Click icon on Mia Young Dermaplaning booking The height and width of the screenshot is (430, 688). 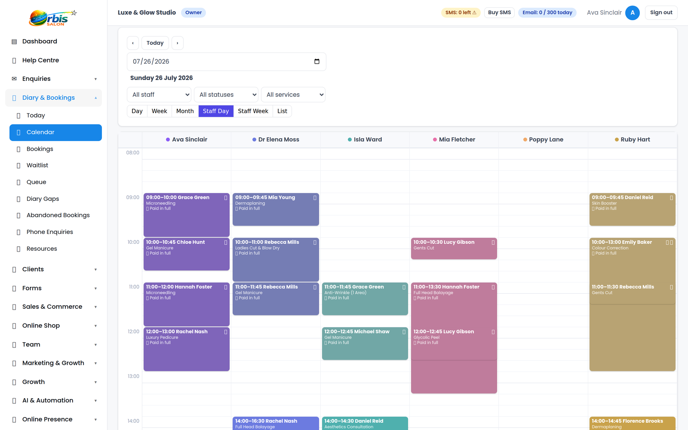click(x=315, y=198)
